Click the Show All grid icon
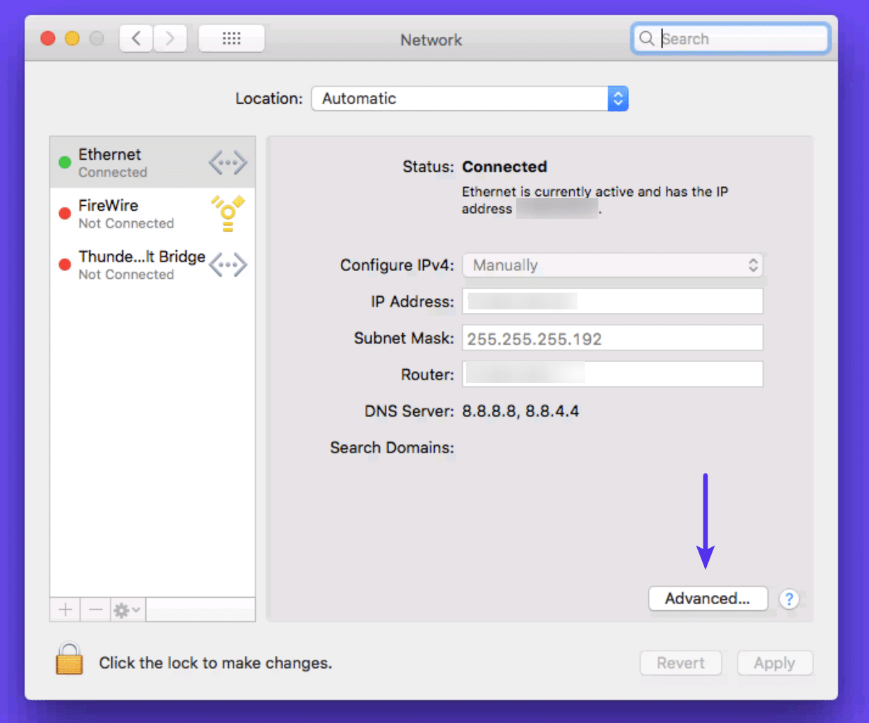Image resolution: width=869 pixels, height=723 pixels. click(231, 38)
